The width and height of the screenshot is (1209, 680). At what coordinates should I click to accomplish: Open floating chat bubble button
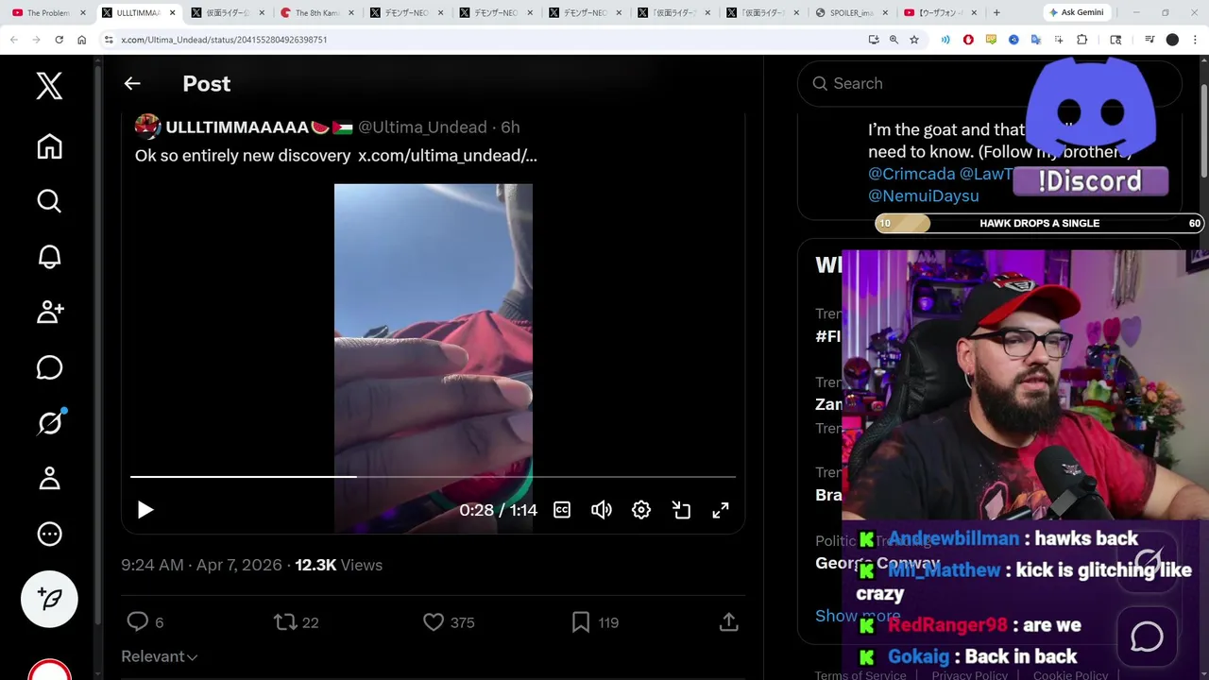point(1147,637)
